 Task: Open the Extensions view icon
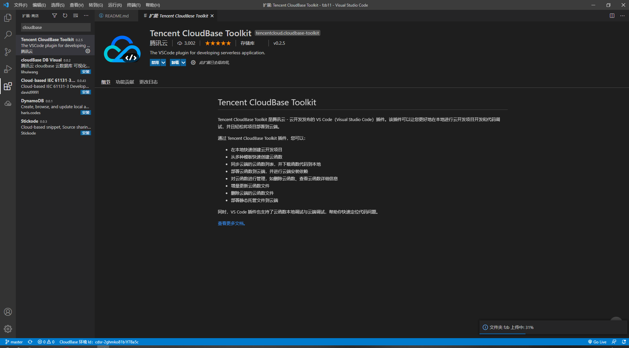[8, 86]
